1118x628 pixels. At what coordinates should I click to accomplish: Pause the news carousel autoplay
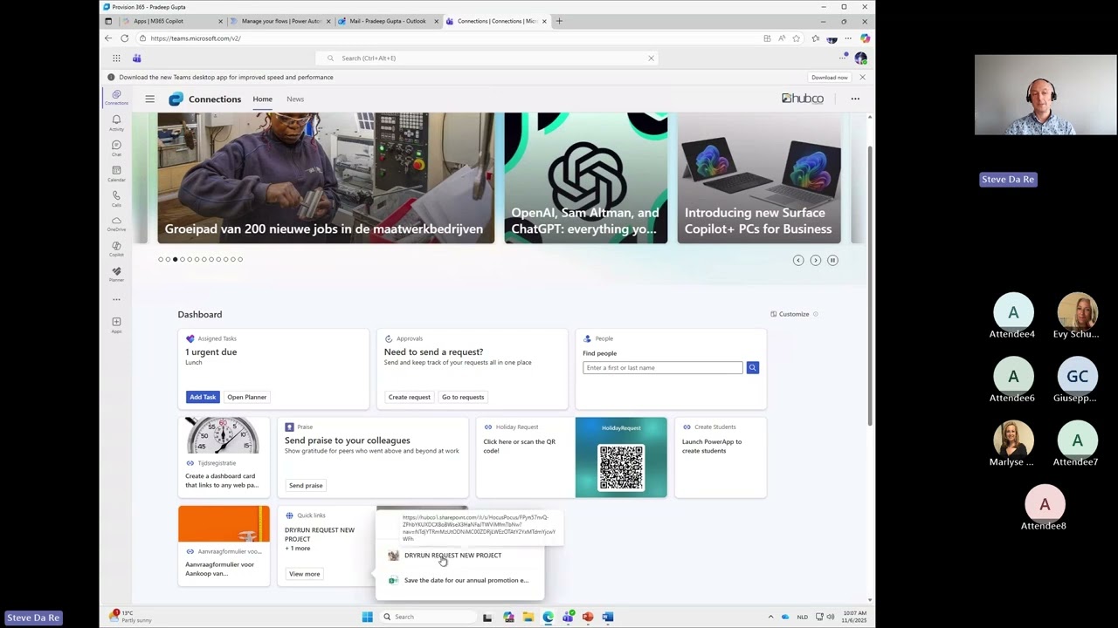coord(832,260)
